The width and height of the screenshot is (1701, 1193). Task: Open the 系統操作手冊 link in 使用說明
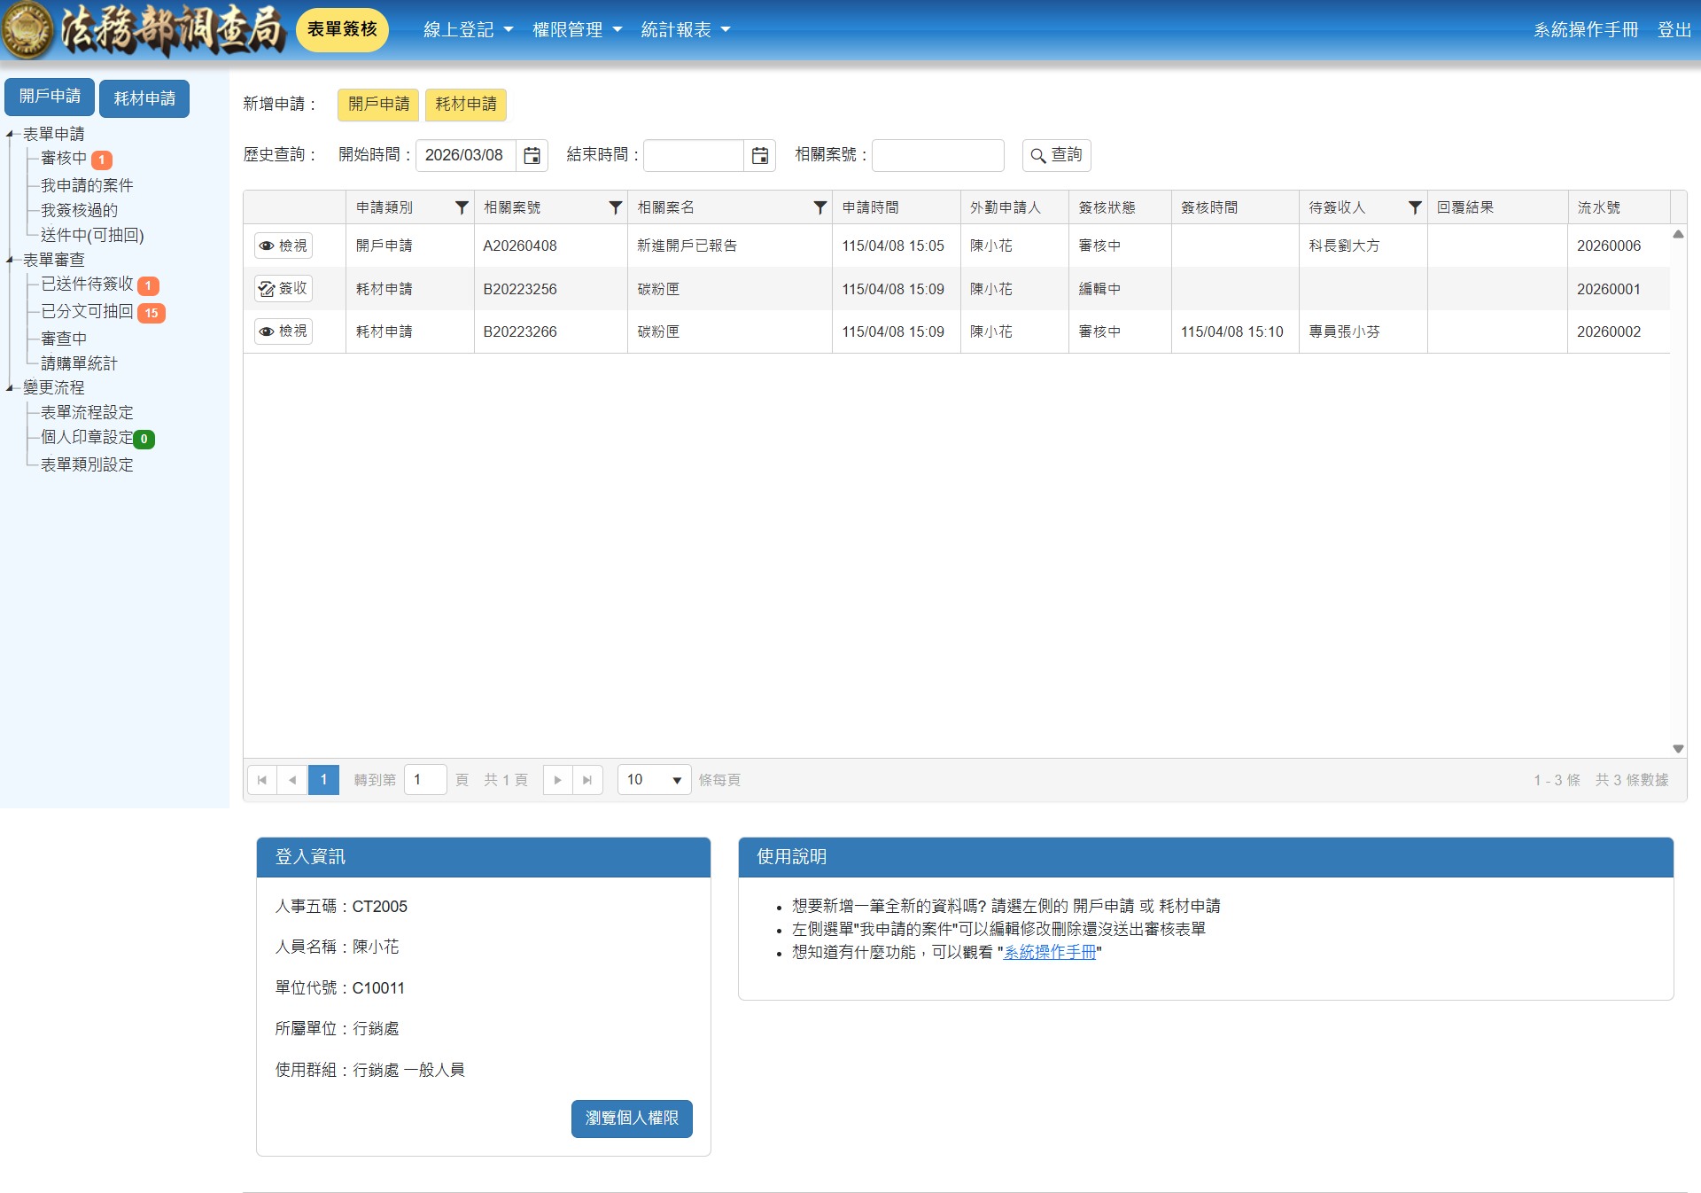click(x=1049, y=953)
